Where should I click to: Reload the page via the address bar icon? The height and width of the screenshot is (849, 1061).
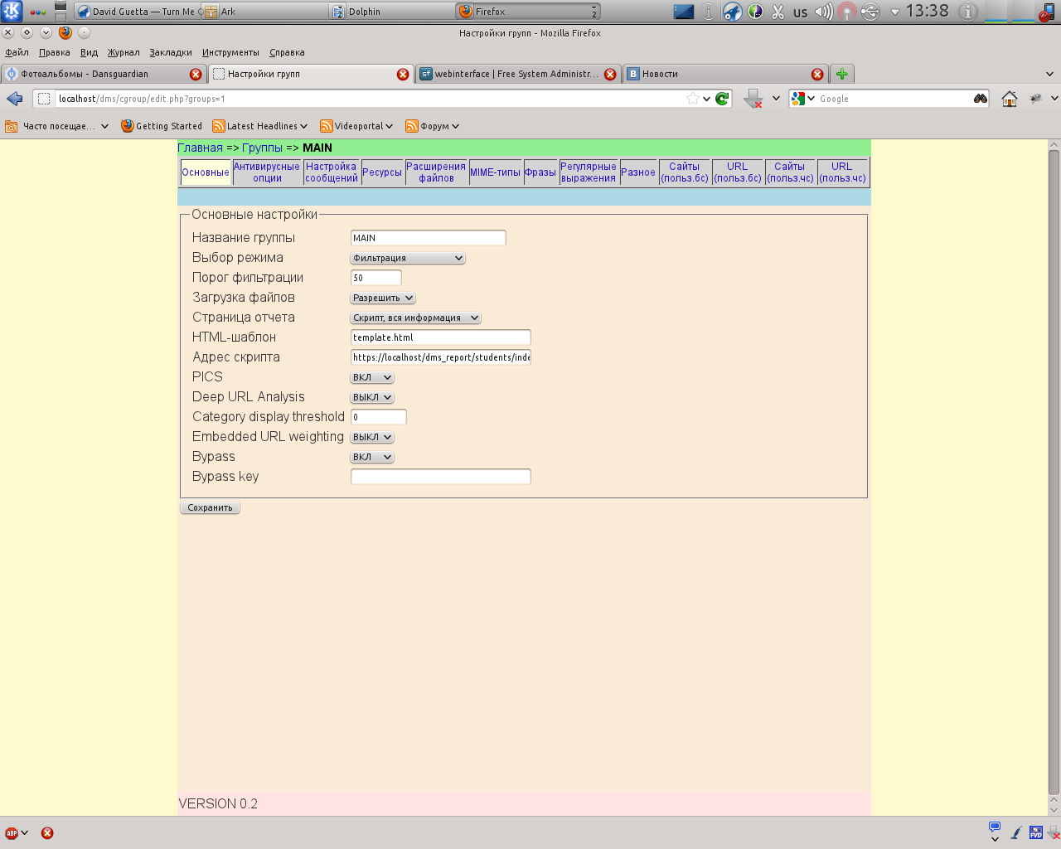point(720,98)
